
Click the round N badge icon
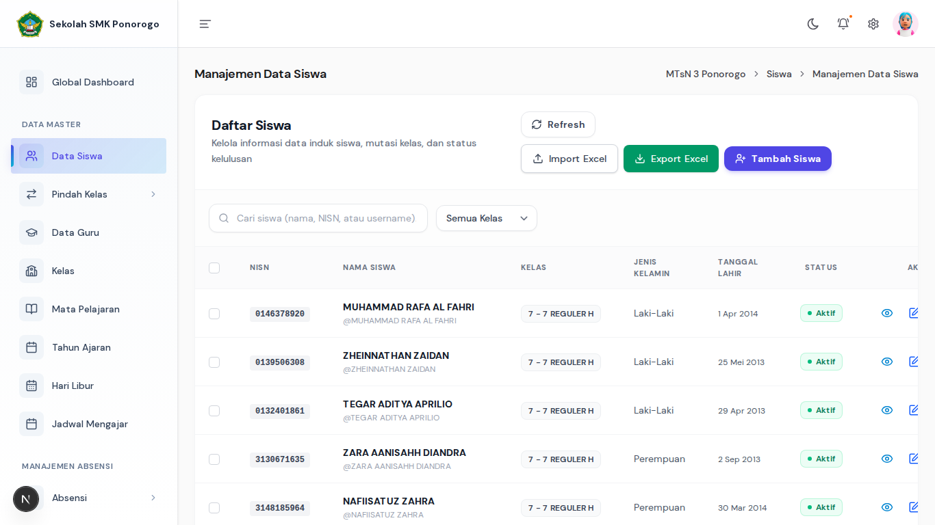(x=26, y=499)
